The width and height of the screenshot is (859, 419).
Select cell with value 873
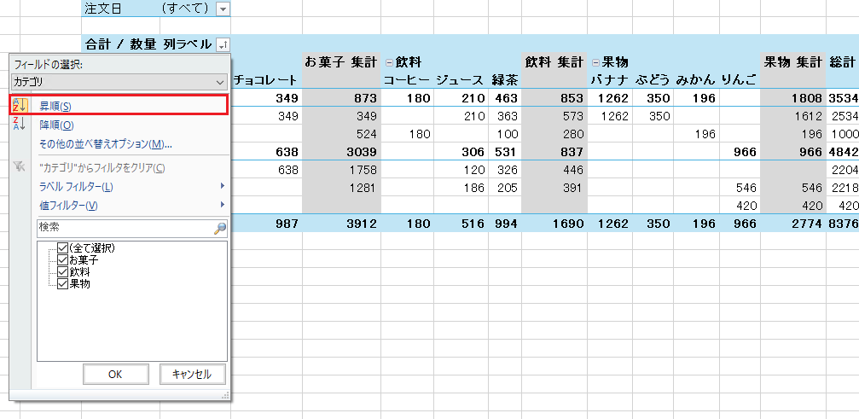tap(341, 99)
